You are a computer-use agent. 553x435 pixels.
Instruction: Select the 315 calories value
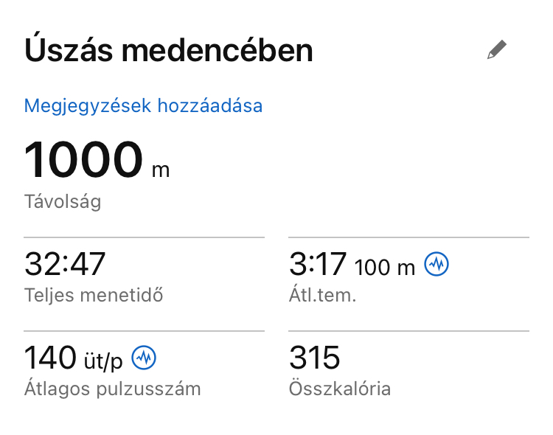(x=315, y=358)
